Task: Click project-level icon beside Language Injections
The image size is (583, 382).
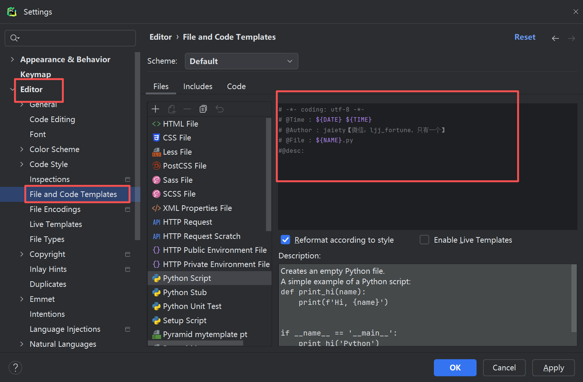Action: click(x=127, y=329)
